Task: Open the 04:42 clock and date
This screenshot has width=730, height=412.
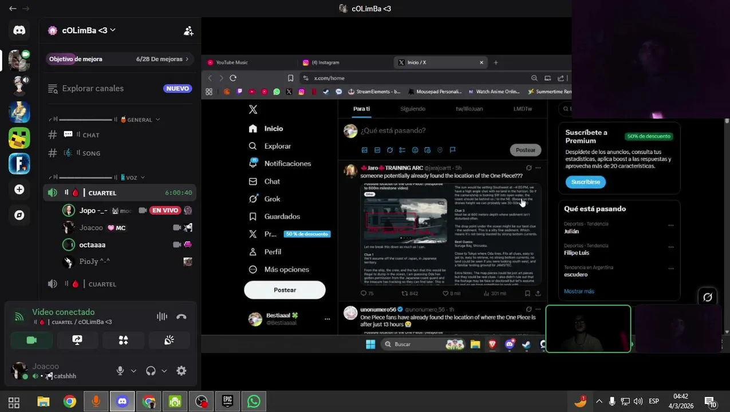Action: pos(680,401)
